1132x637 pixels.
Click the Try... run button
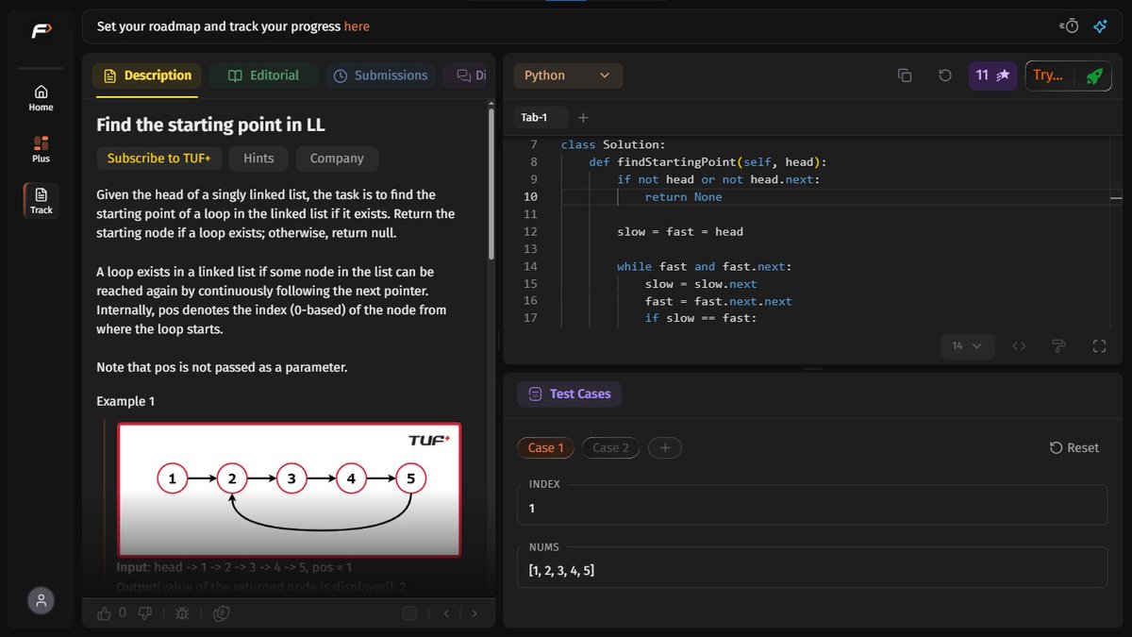coord(1048,75)
